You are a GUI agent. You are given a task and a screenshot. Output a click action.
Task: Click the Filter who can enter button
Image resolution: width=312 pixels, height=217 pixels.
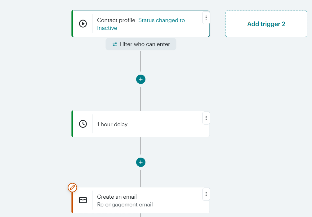pyautogui.click(x=141, y=44)
